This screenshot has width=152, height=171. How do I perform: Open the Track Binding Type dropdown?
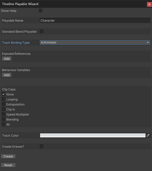95,42
